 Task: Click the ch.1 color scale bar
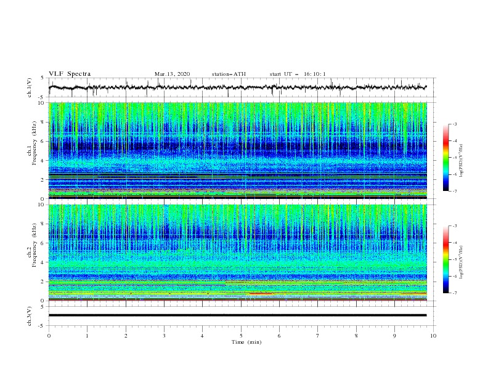coord(446,158)
